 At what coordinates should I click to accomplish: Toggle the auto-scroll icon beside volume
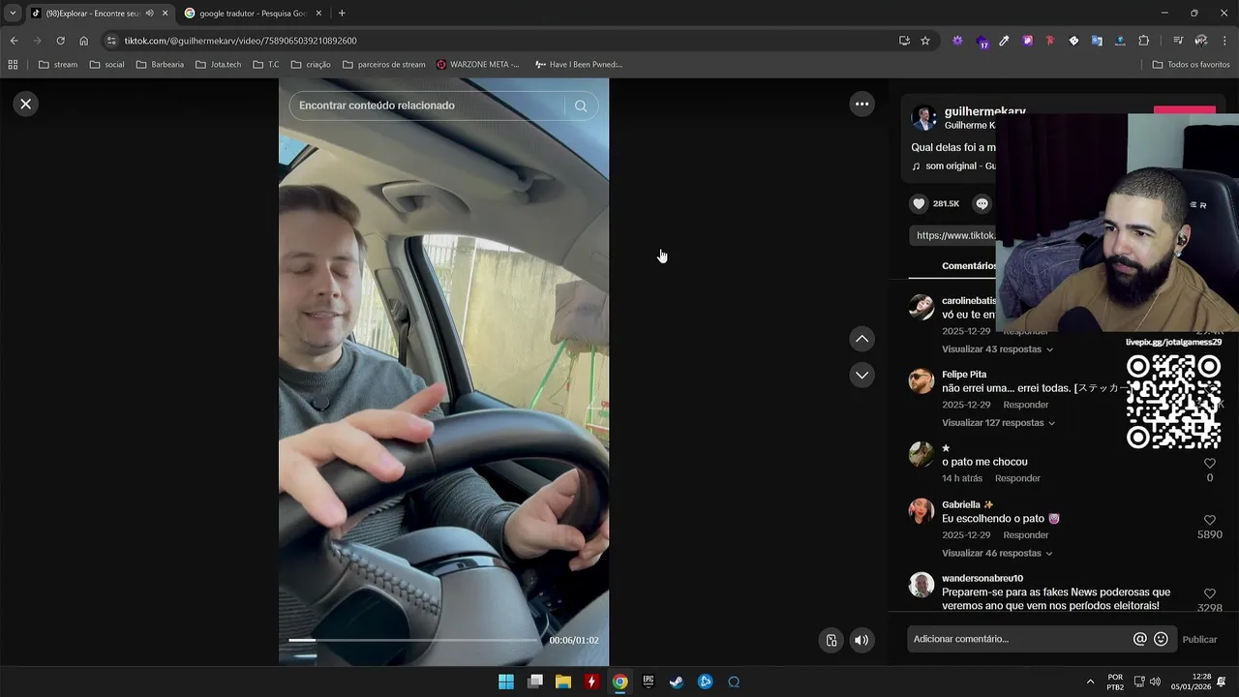pyautogui.click(x=831, y=640)
